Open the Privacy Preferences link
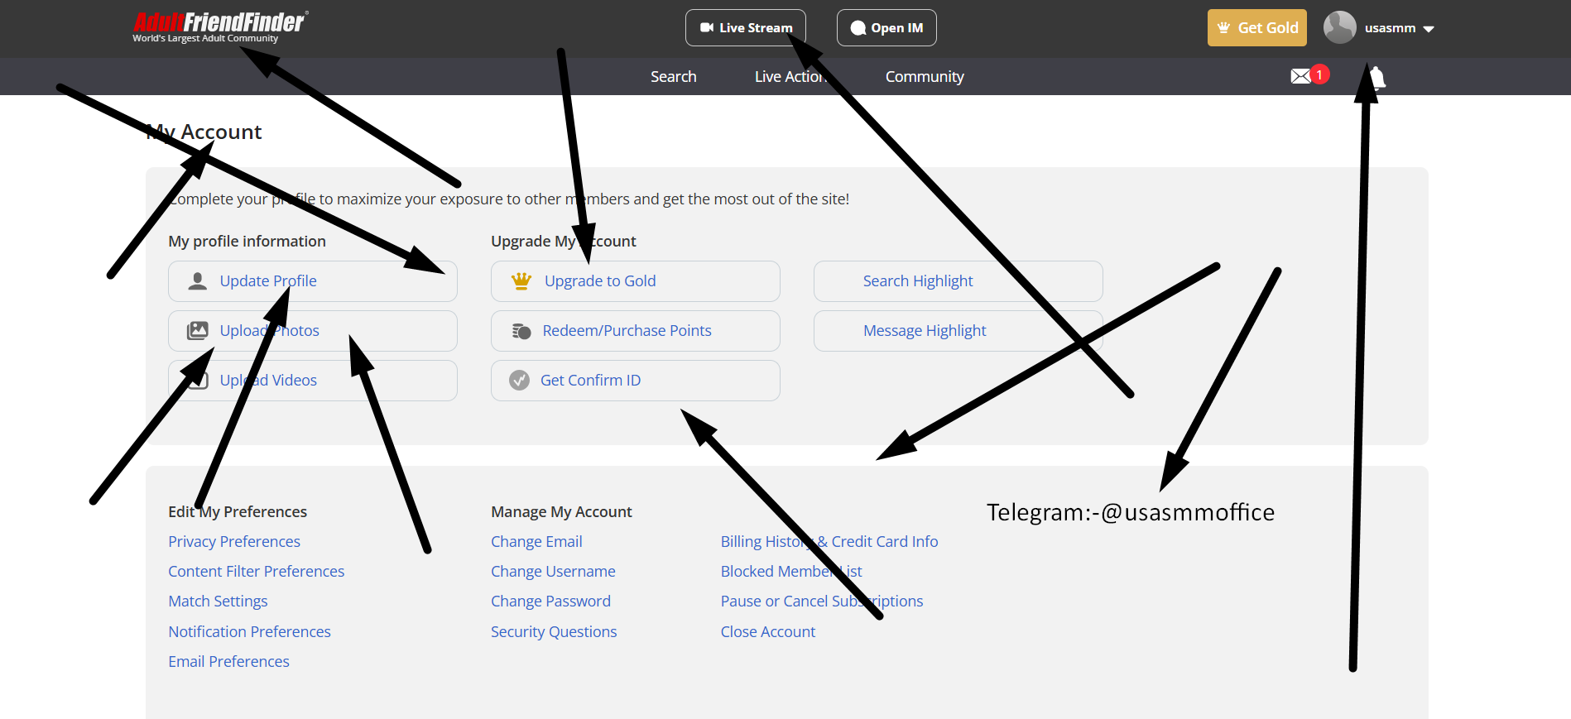The image size is (1571, 719). [234, 542]
